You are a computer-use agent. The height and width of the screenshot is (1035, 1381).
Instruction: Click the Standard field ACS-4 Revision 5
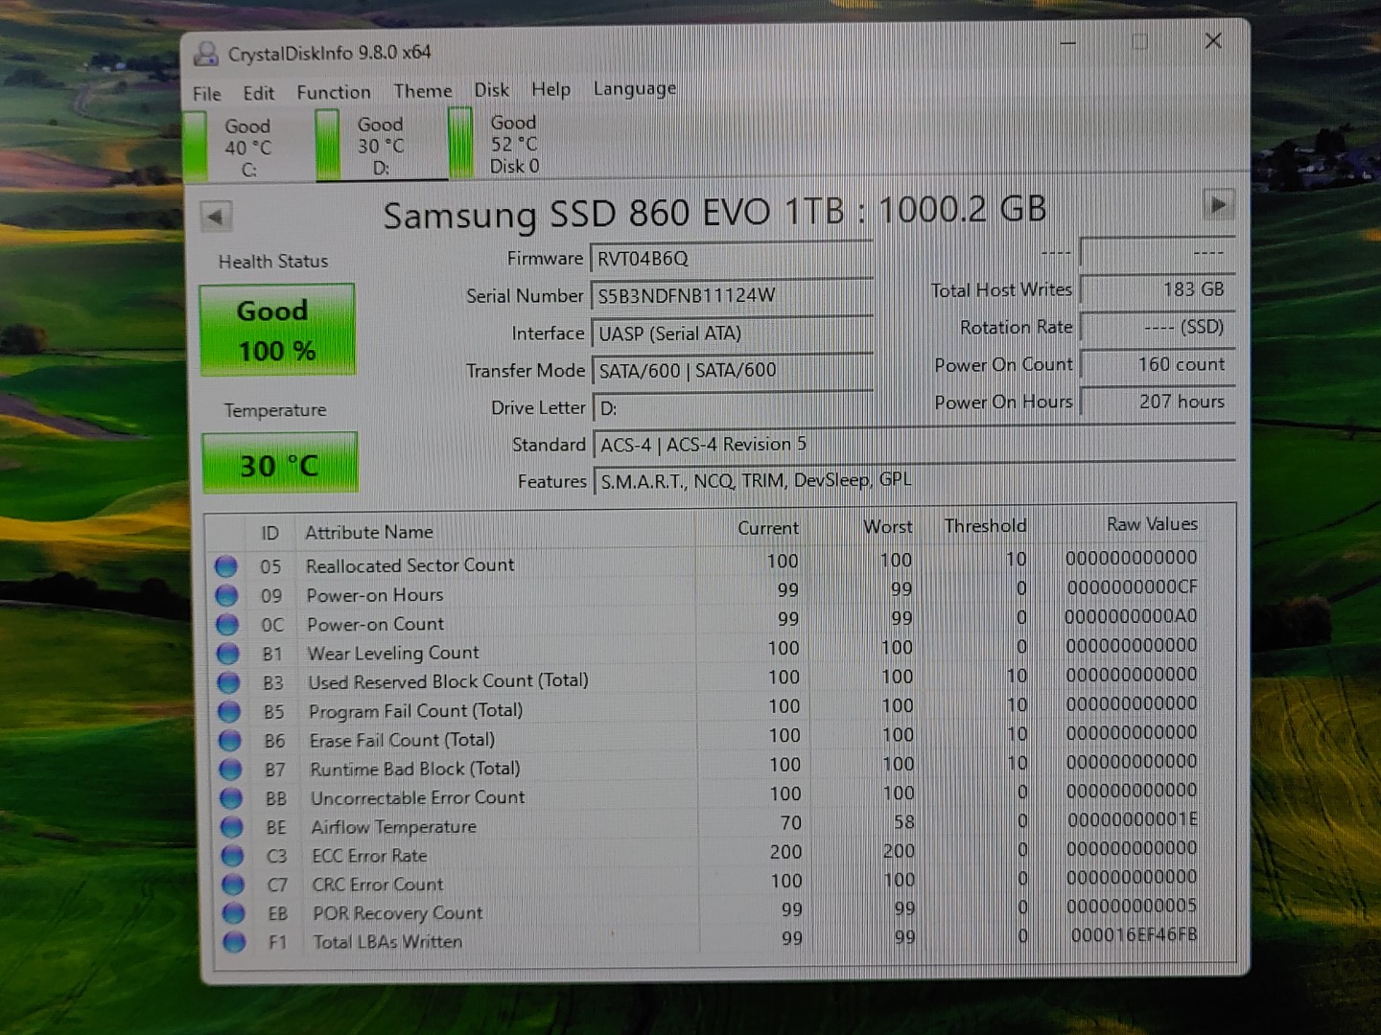coord(914,445)
